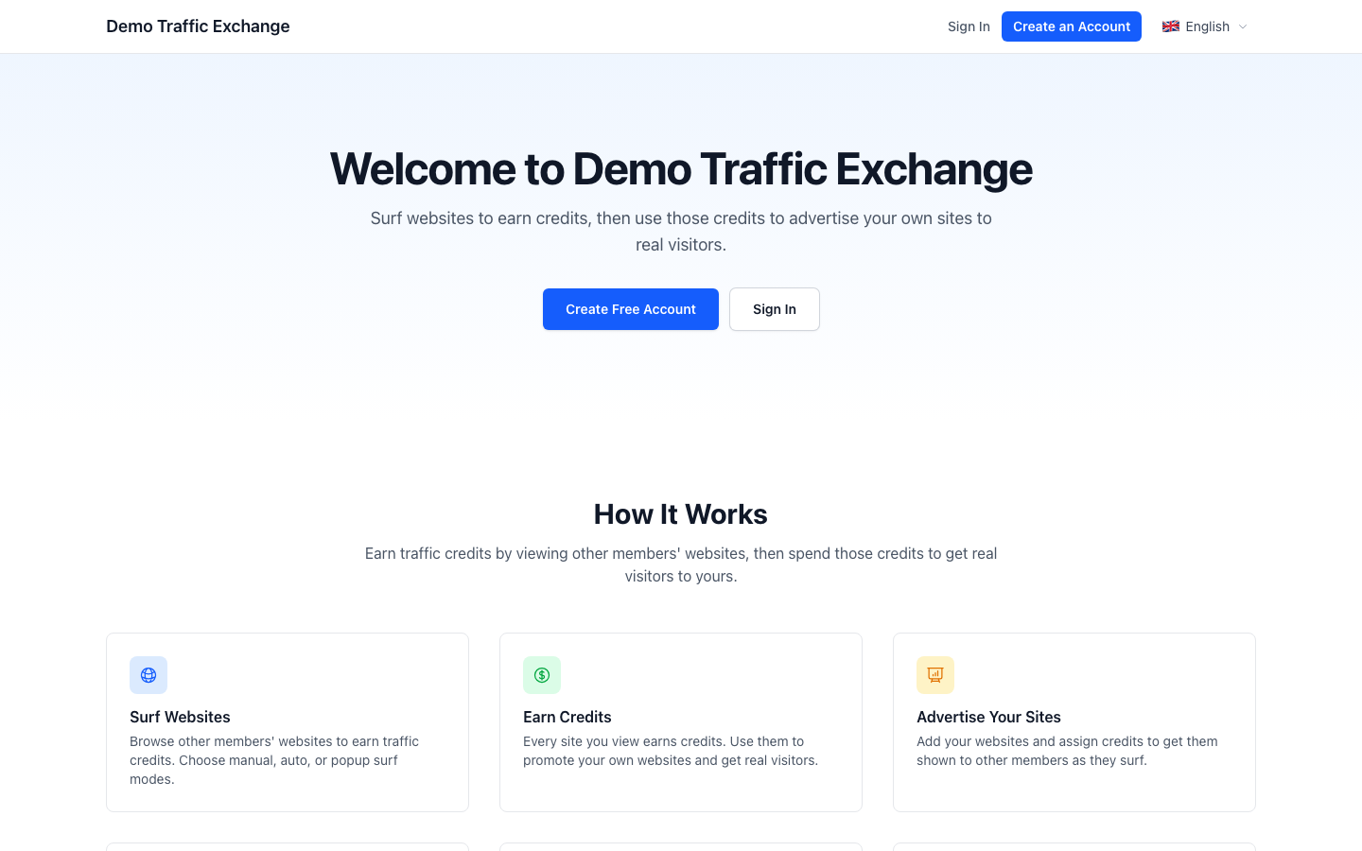Screen dimensions: 1362x851
Task: Click the presentation chart icon on Advertise Your Sites
Action: [x=935, y=674]
